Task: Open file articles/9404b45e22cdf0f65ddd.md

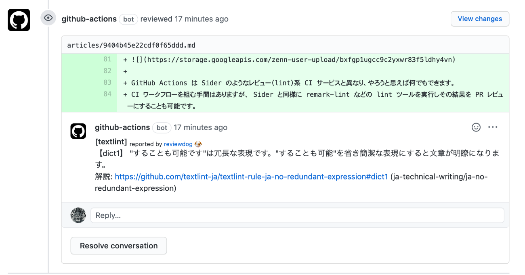Action: click(x=131, y=45)
